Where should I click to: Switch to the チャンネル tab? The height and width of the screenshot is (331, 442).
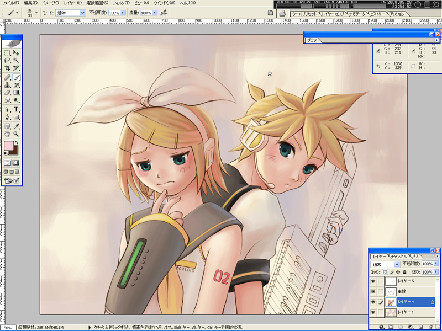pos(398,257)
